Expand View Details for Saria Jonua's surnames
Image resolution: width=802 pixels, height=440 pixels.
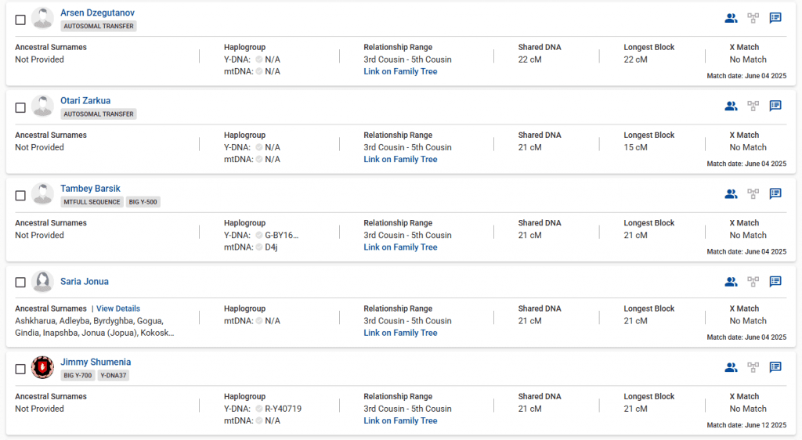tap(117, 308)
